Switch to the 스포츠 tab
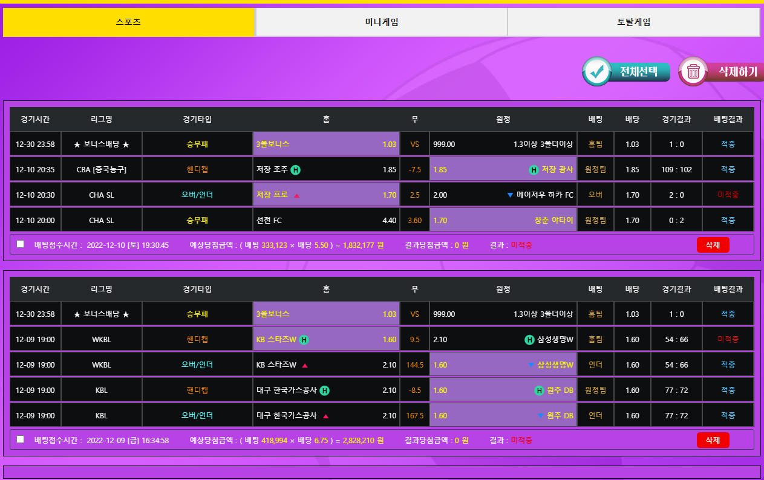The width and height of the screenshot is (764, 480). pos(128,22)
